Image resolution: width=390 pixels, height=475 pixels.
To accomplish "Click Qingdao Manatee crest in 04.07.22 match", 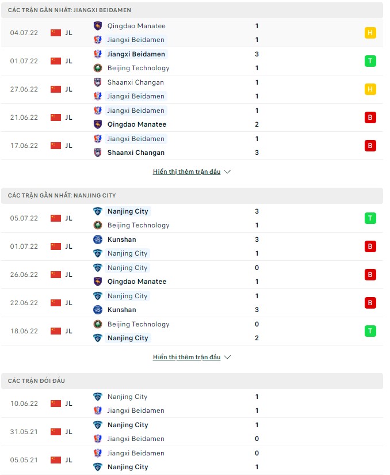I will point(98,26).
